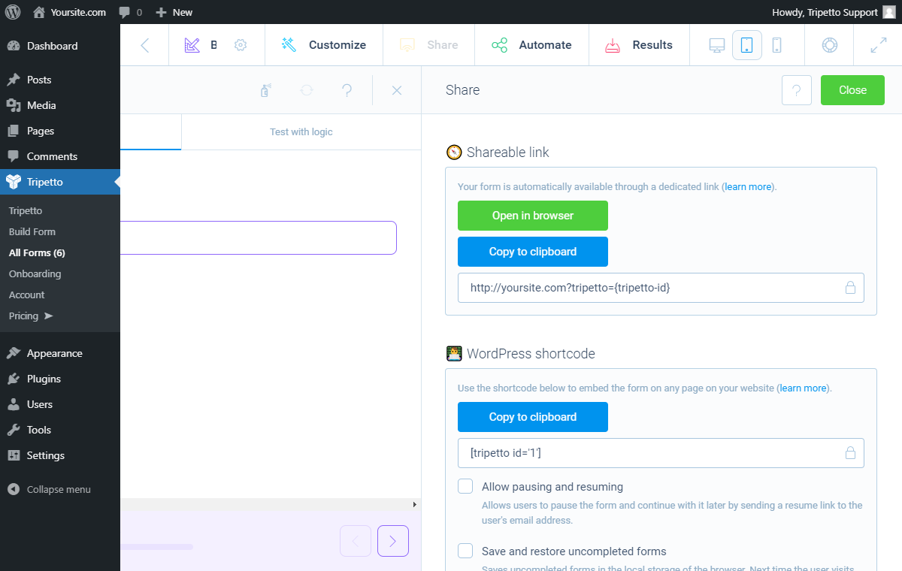This screenshot has width=902, height=571.
Task: Open the Media library menu
Action: tap(60, 105)
